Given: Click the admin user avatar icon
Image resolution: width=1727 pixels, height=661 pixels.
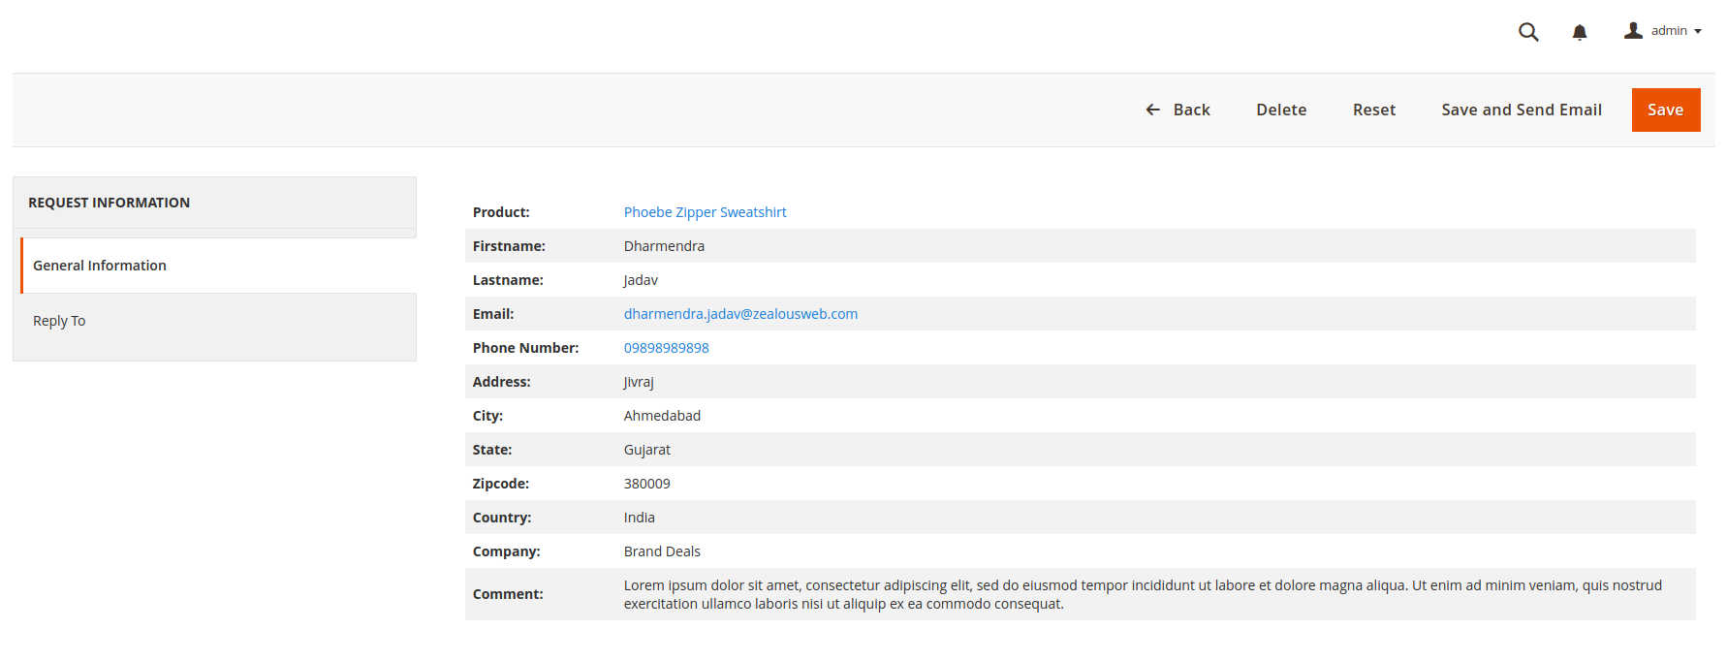Looking at the screenshot, I should click(1633, 31).
